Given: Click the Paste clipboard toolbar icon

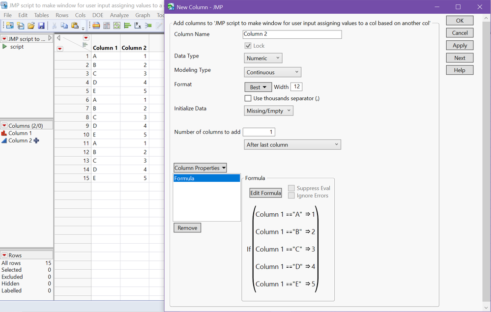Looking at the screenshot, I should point(75,26).
